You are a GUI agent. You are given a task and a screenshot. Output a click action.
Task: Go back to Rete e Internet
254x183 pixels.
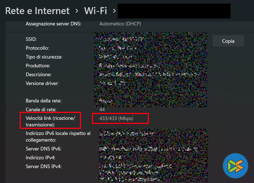click(x=37, y=11)
